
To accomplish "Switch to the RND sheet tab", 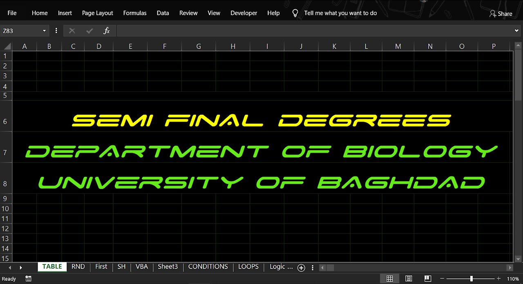I will pos(78,266).
